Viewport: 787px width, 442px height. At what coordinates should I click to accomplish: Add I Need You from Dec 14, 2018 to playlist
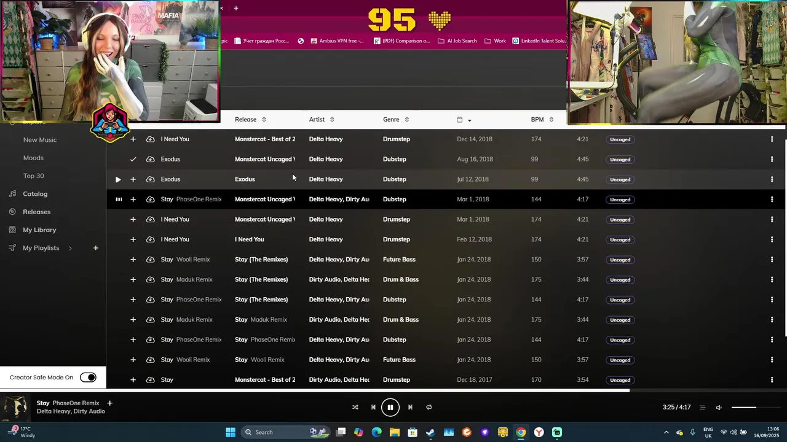[133, 139]
